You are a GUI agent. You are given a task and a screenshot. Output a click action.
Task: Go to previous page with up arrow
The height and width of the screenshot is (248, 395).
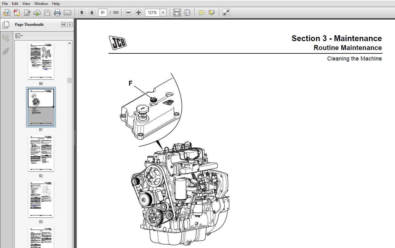coord(82,13)
